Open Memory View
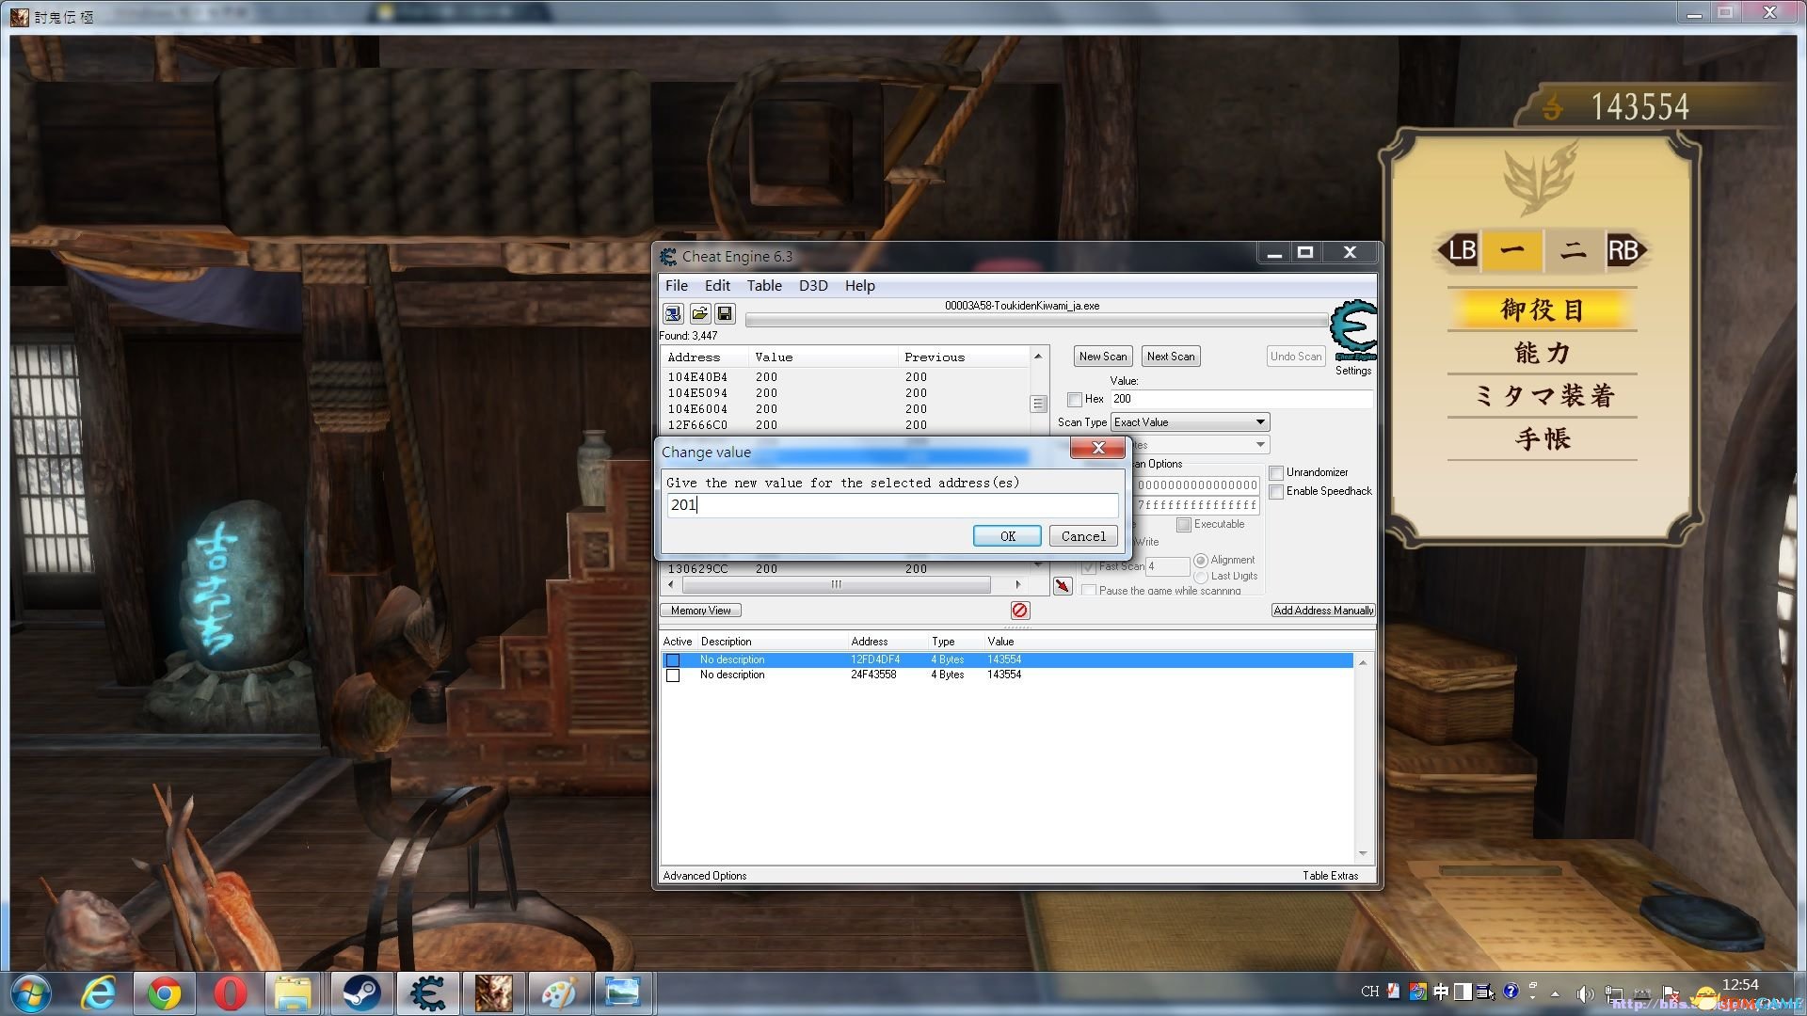The height and width of the screenshot is (1016, 1807). click(x=701, y=611)
